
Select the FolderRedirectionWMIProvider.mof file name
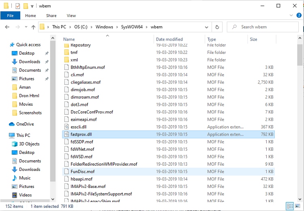coord(104,164)
